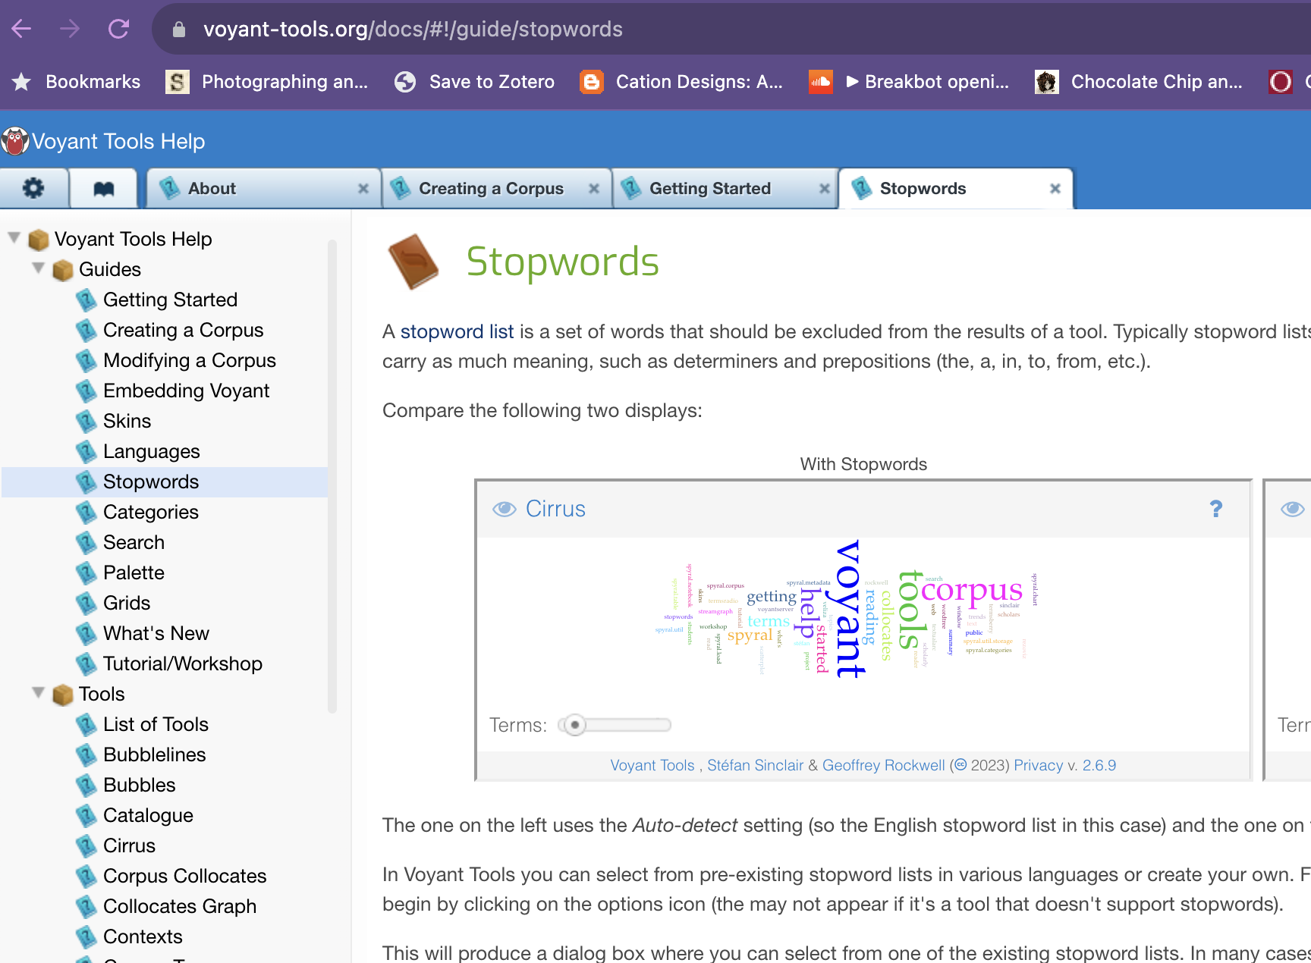
Task: Open Breakbot SoundCloud bookmark
Action: [909, 82]
